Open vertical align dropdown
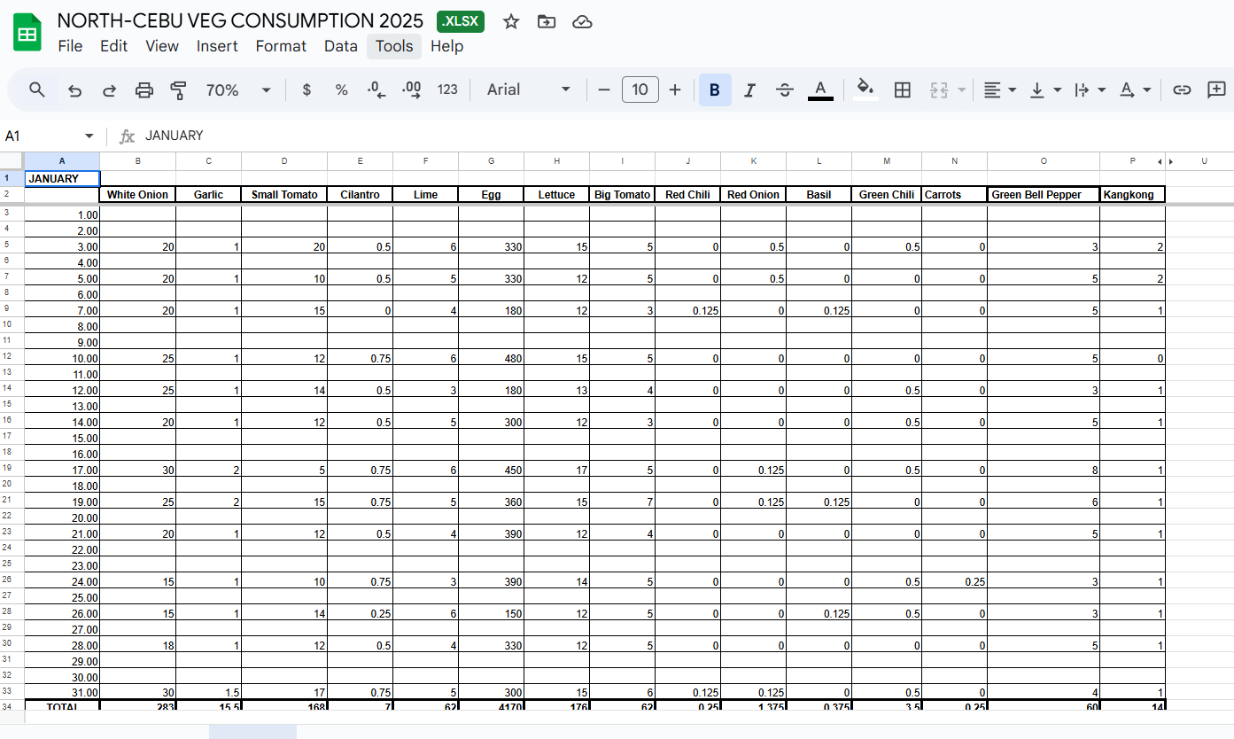This screenshot has height=739, width=1234. [1045, 89]
